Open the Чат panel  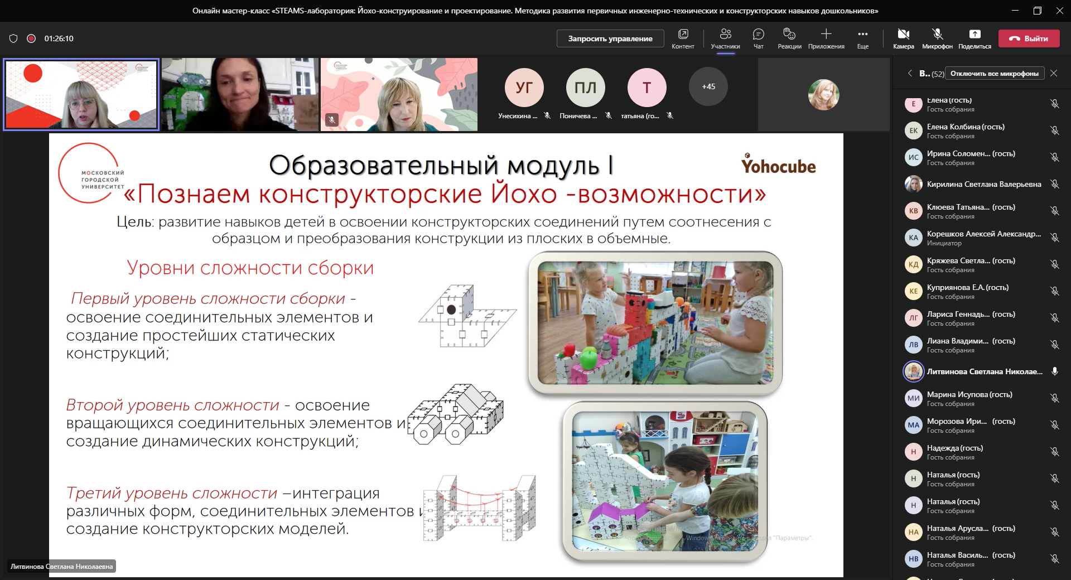click(x=758, y=38)
